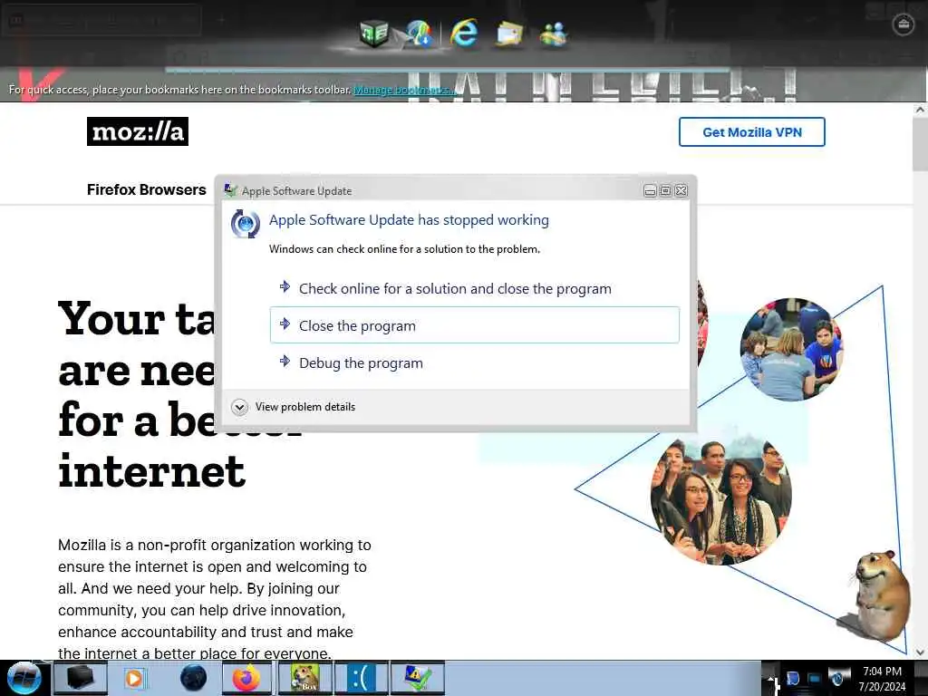
Task: Click the blue sad-face taskbar item
Action: (361, 678)
